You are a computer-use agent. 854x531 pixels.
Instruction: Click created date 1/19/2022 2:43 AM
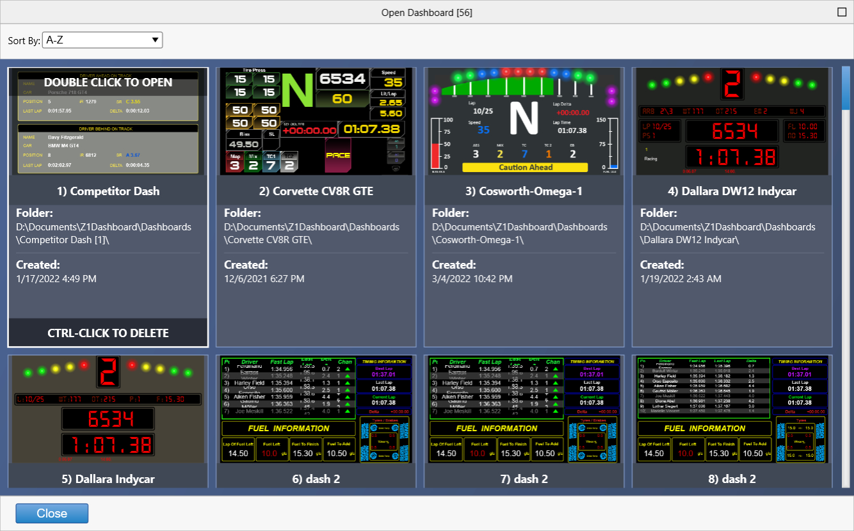click(681, 279)
